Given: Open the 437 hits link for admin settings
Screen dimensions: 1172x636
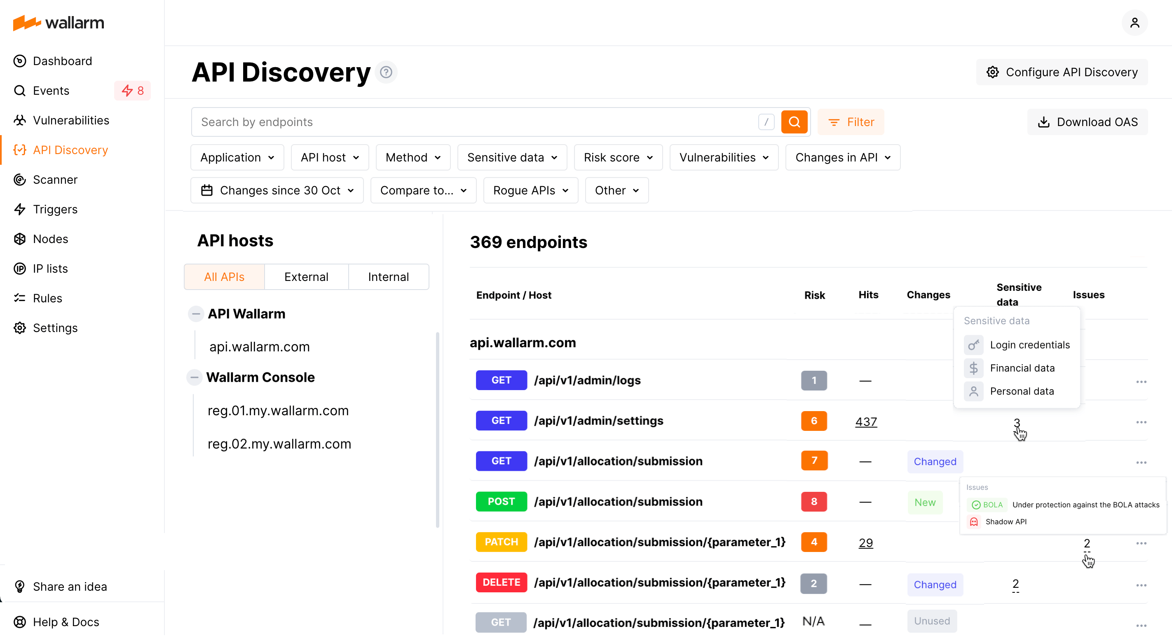Looking at the screenshot, I should (x=866, y=421).
